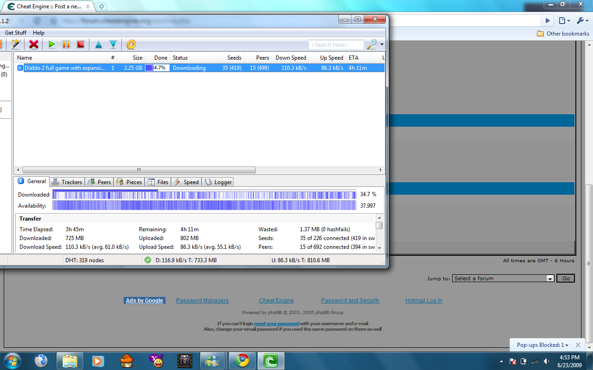Click the Go button next to Jump to
Image resolution: width=593 pixels, height=370 pixels.
coord(566,278)
